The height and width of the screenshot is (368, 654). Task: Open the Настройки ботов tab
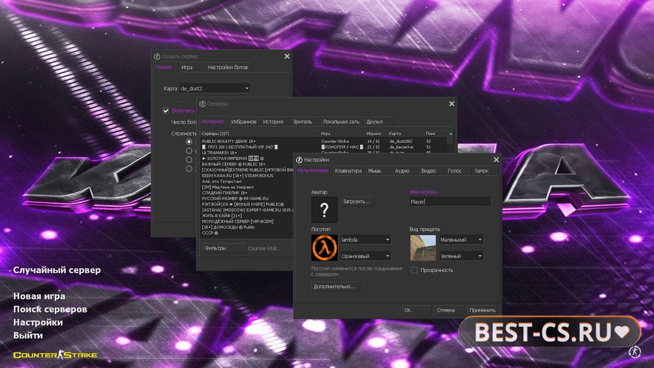[x=227, y=67]
